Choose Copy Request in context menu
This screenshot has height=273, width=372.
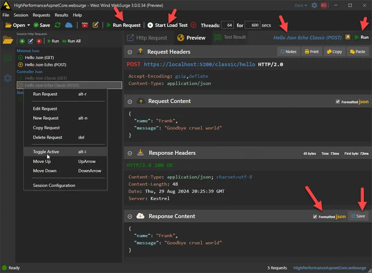tap(65, 127)
